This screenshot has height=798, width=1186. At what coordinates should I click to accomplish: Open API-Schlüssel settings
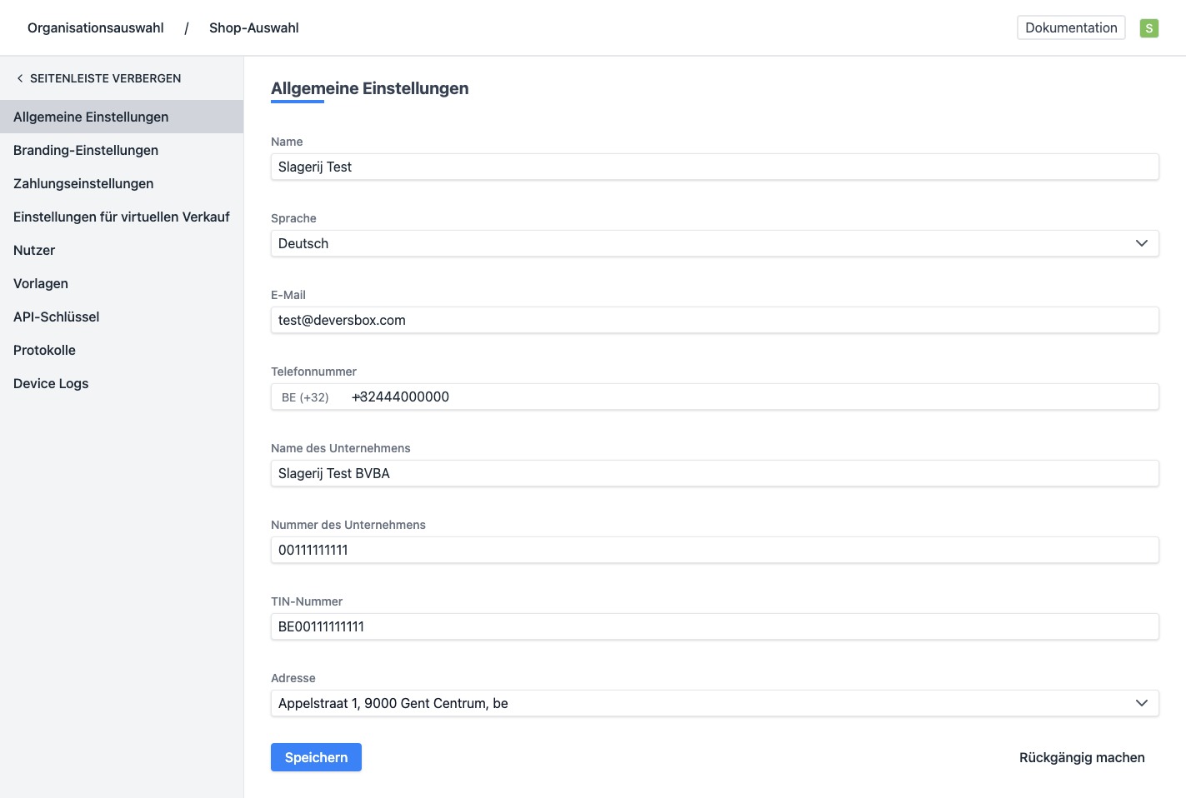point(57,317)
